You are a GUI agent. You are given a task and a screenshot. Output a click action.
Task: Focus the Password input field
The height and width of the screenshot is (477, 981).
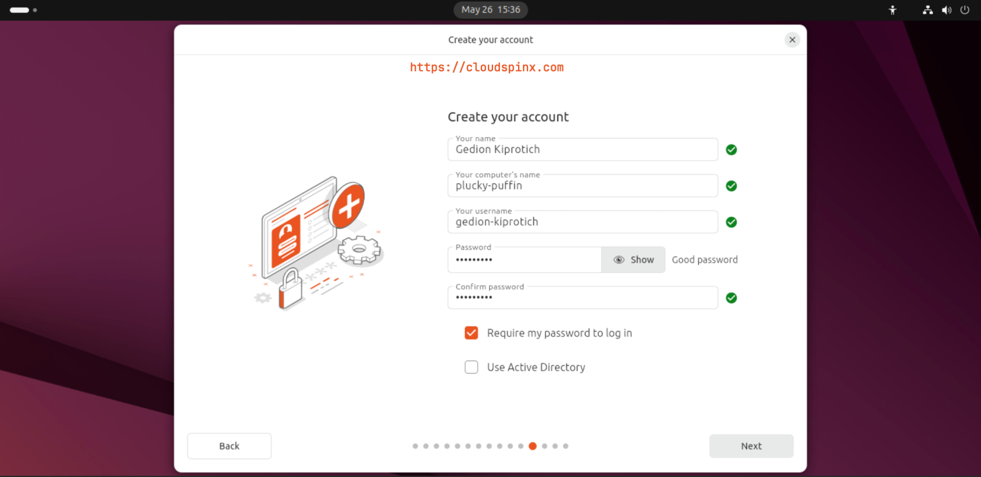tap(524, 260)
